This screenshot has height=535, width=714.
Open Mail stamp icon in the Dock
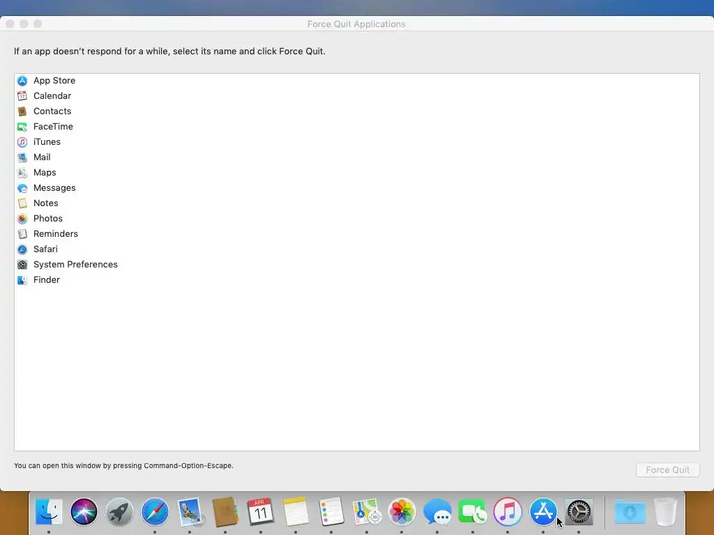click(190, 512)
